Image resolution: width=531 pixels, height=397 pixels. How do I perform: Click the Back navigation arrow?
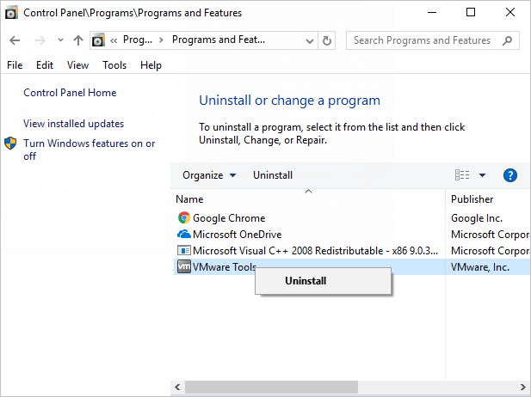pos(15,40)
